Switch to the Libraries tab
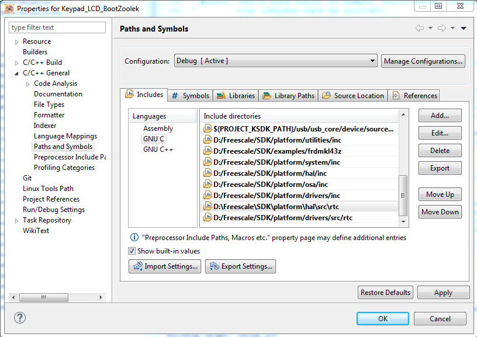 click(236, 96)
